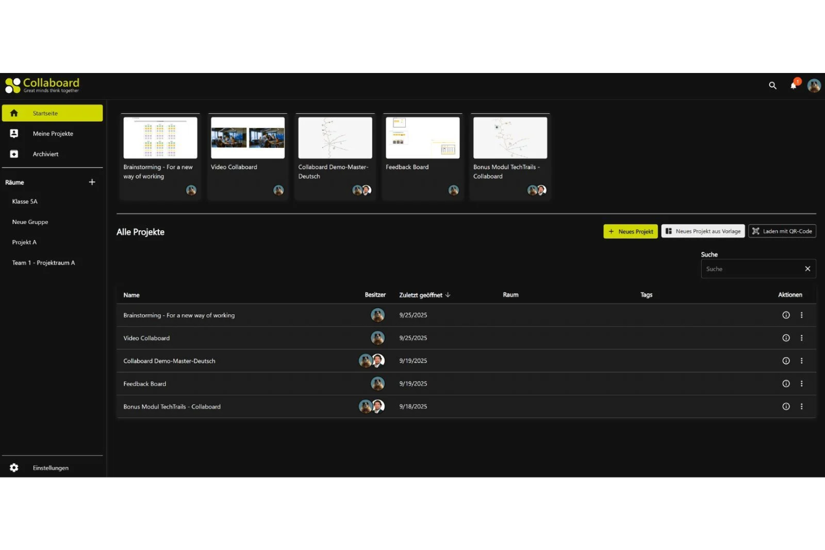Open actions menu for Collaboard Demo-Master-Deutsch row
Image resolution: width=825 pixels, height=550 pixels.
[802, 361]
